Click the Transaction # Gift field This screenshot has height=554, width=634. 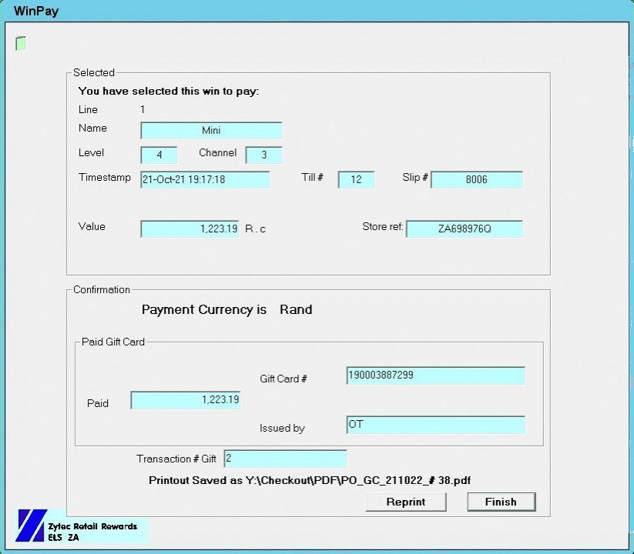pos(285,459)
